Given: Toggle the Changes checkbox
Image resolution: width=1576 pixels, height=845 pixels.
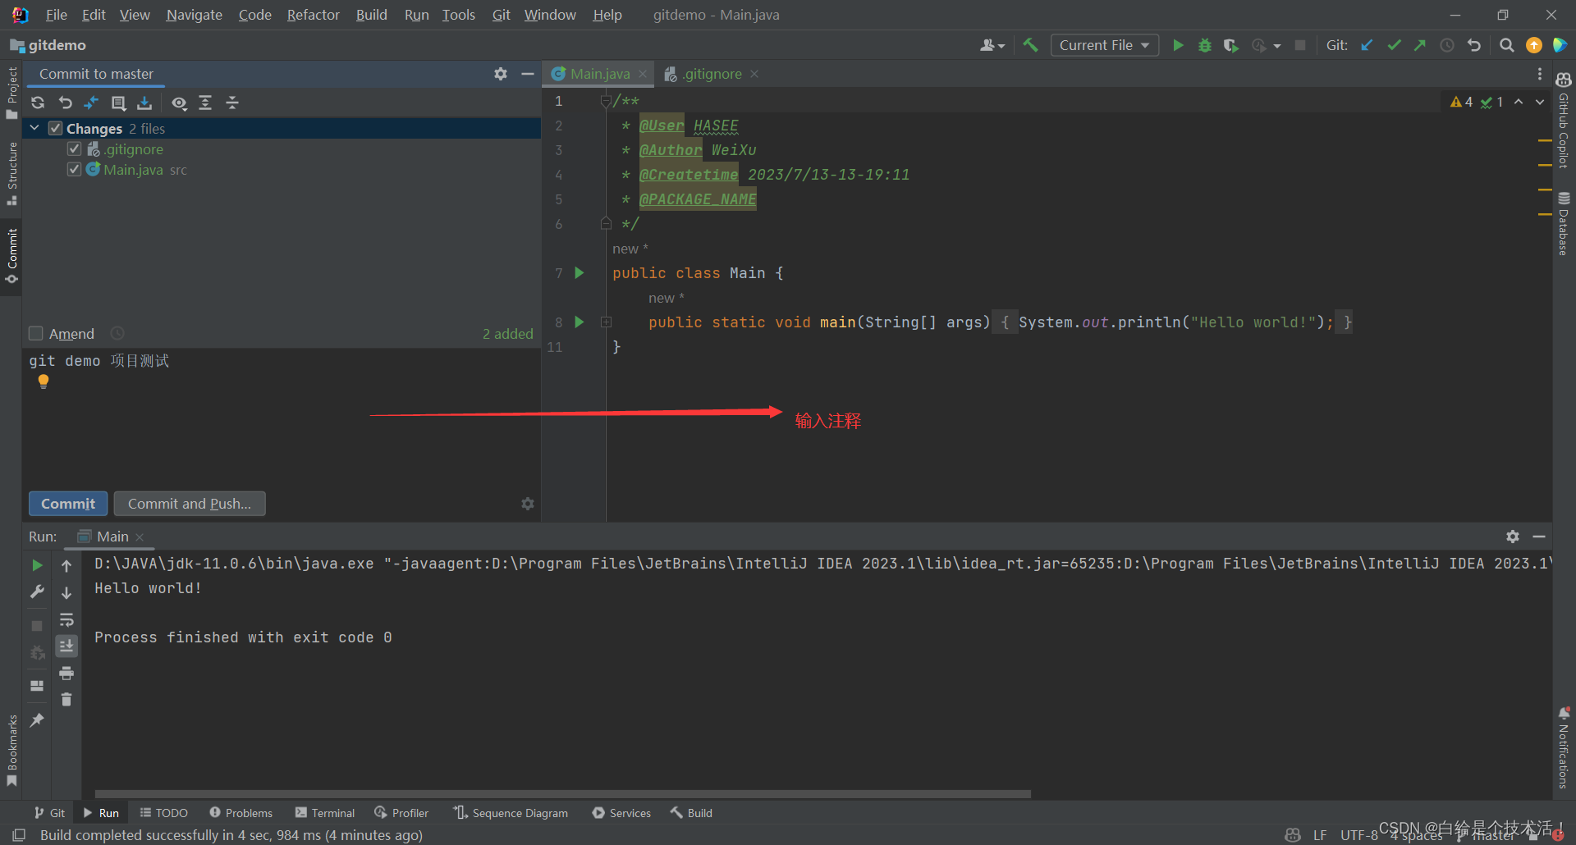Looking at the screenshot, I should pyautogui.click(x=56, y=128).
